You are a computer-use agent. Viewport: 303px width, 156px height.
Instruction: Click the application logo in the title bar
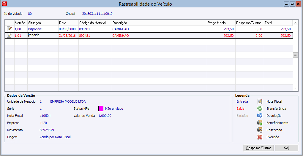(x=4, y=4)
